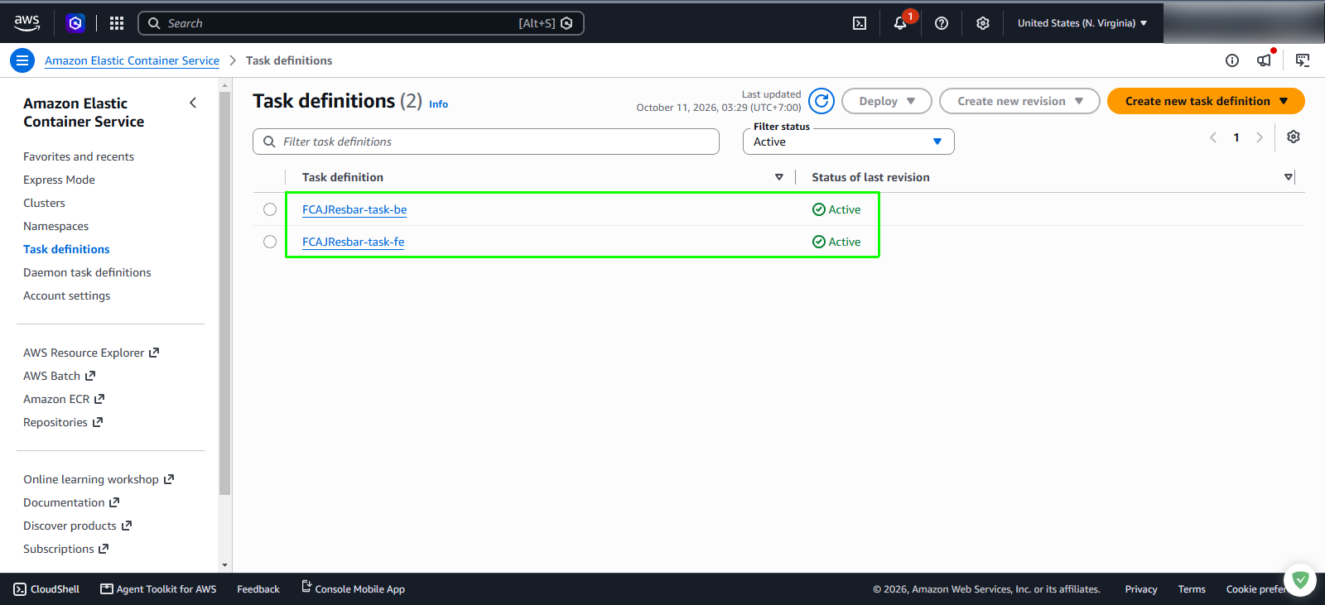This screenshot has width=1325, height=605.
Task: Go to Clusters in the sidebar
Action: click(44, 203)
